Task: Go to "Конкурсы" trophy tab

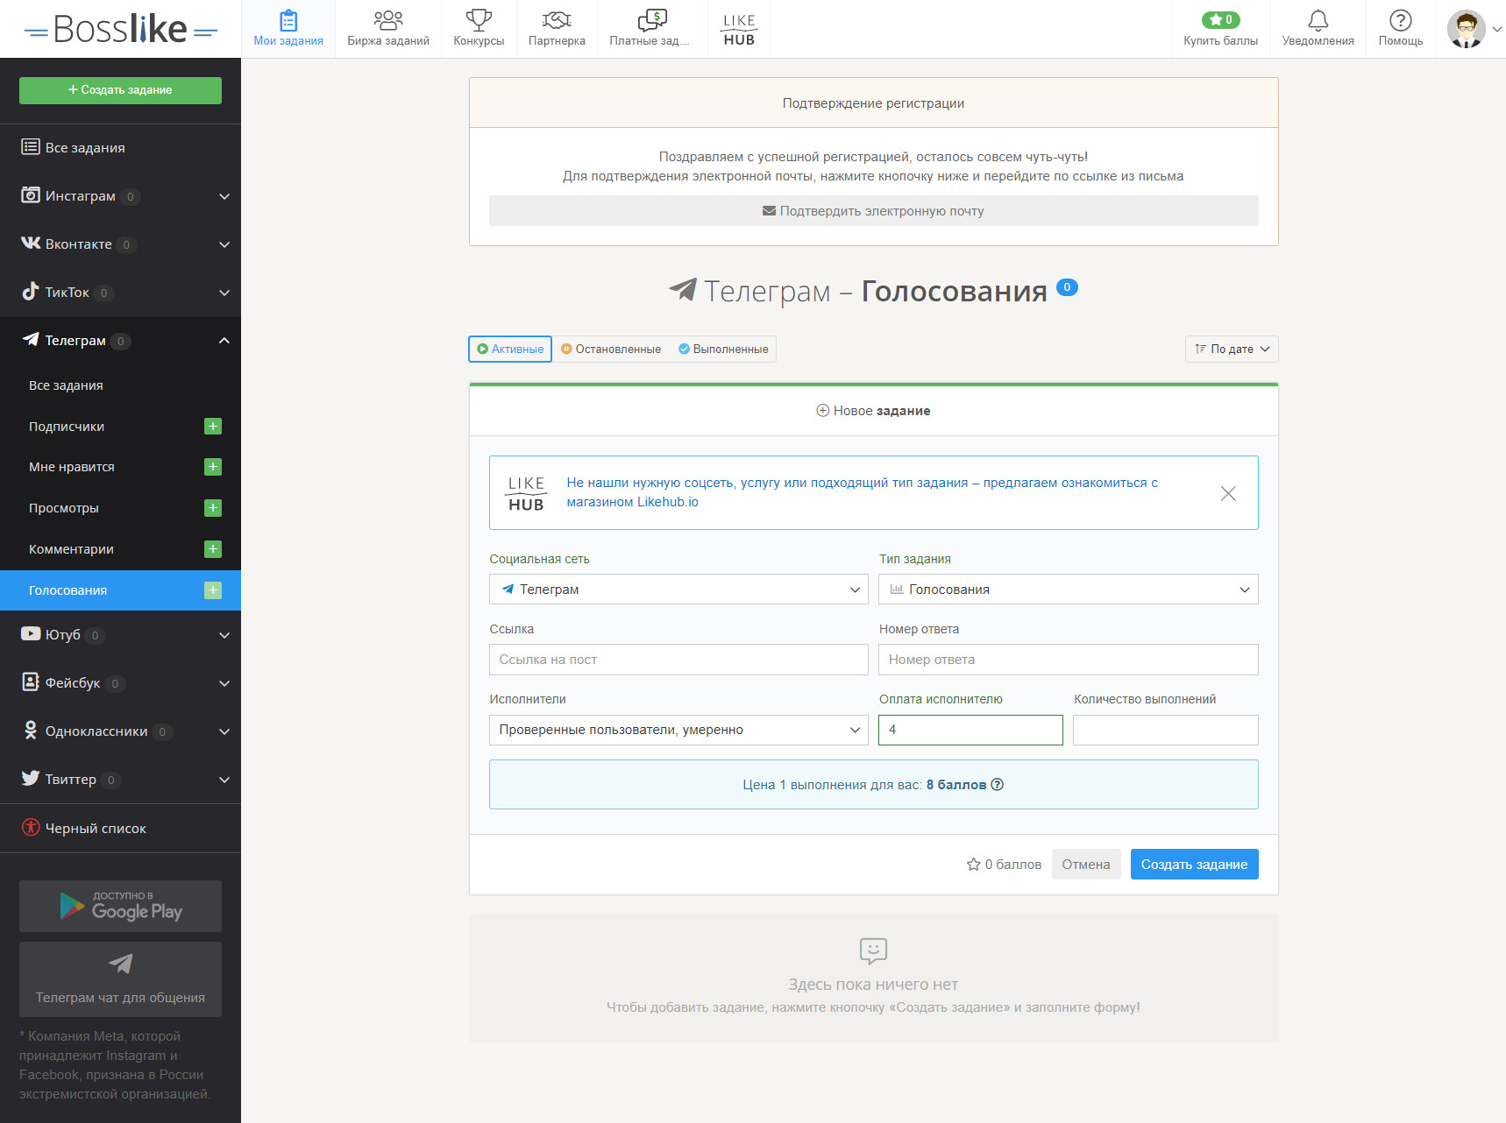Action: click(x=479, y=29)
